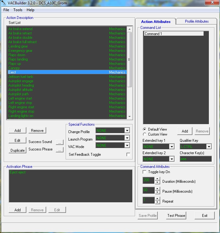Expand the Qualifier Key L-CTRL dropdown
This screenshot has height=233, width=220.
pos(209,146)
